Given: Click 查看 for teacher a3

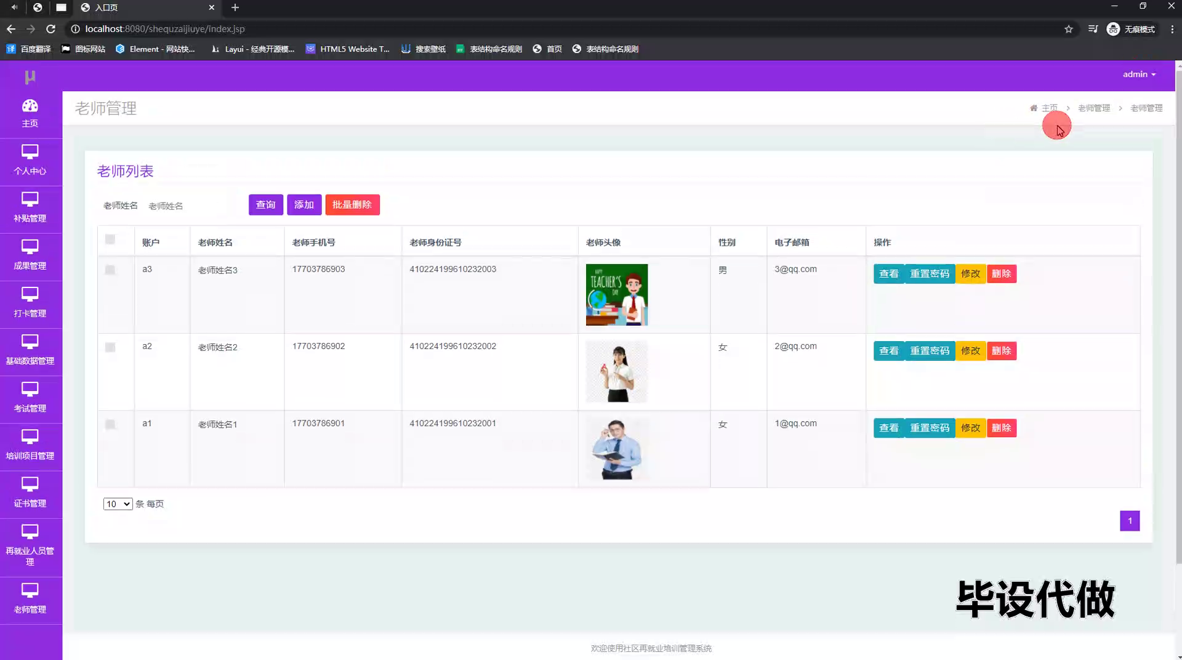Looking at the screenshot, I should click(889, 274).
